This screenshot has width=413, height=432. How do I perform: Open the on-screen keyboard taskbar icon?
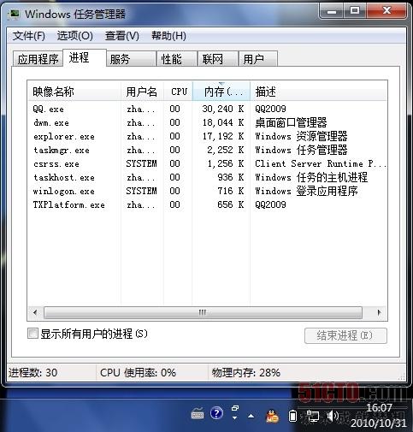coord(198,413)
